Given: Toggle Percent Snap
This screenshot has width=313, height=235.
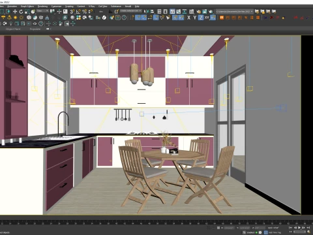Looking at the screenshot, I should click(85, 12).
